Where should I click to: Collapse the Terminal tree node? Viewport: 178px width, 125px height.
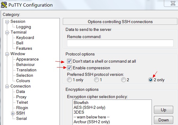(x=7, y=32)
